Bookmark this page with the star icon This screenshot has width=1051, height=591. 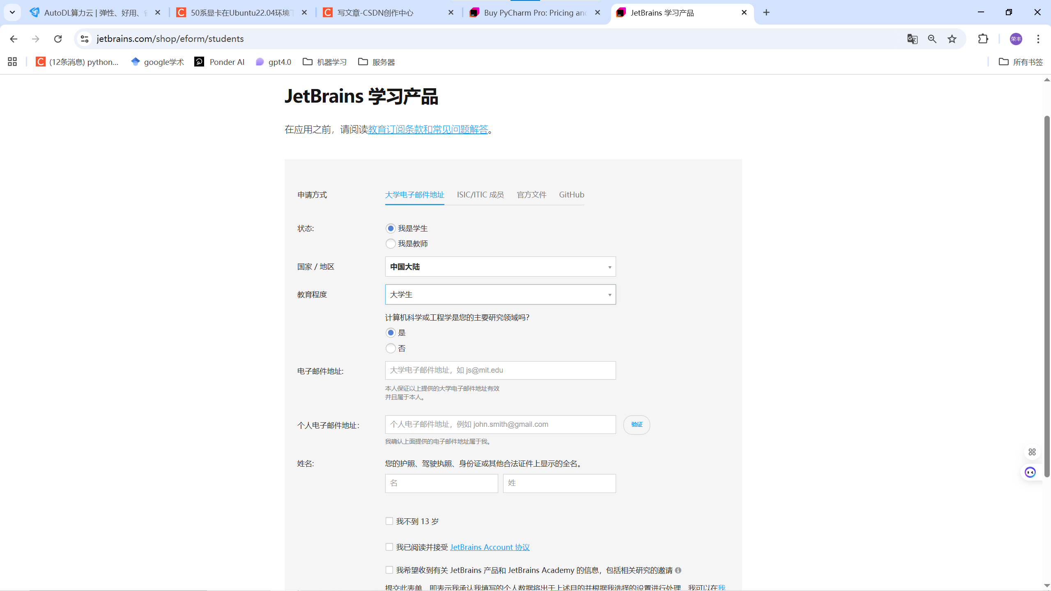tap(952, 39)
